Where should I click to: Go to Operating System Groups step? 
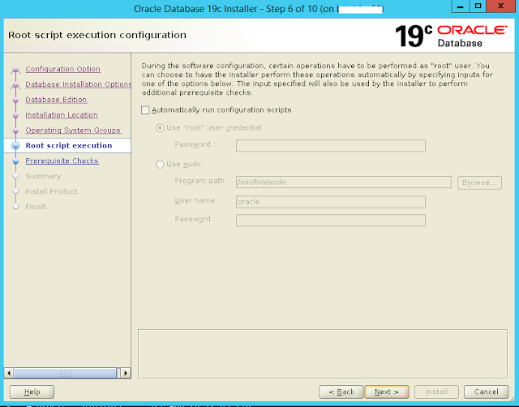73,130
